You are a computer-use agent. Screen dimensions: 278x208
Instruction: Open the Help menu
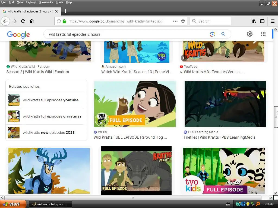point(69,2)
